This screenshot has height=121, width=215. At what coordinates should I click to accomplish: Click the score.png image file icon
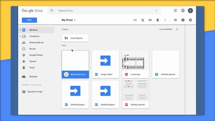pyautogui.click(x=126, y=74)
